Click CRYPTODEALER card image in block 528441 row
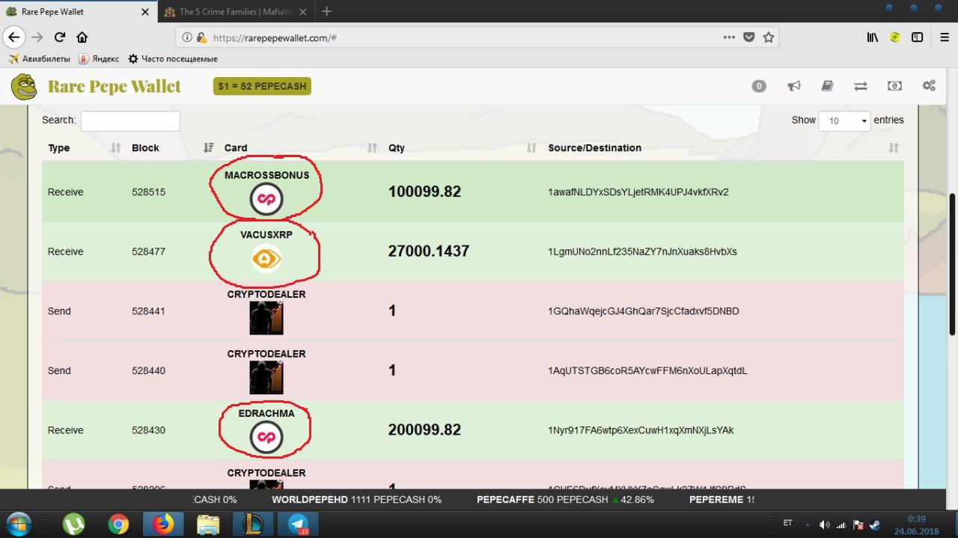 click(x=266, y=318)
